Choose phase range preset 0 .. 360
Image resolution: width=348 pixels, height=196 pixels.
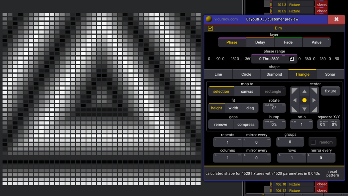pos(304,59)
